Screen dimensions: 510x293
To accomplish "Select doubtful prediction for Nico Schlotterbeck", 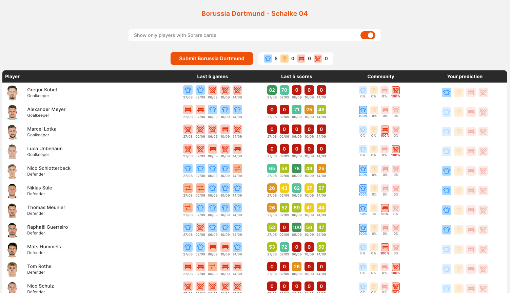I will (459, 171).
